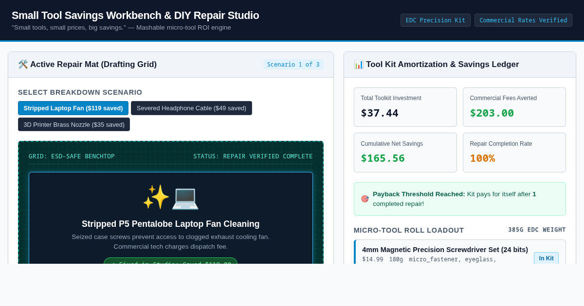Select 3D Printer Brass Nozzle scenario
This screenshot has width=584, height=306.
[74, 124]
